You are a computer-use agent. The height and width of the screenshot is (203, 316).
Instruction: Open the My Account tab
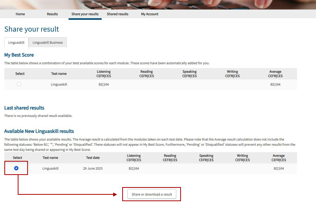coord(150,14)
